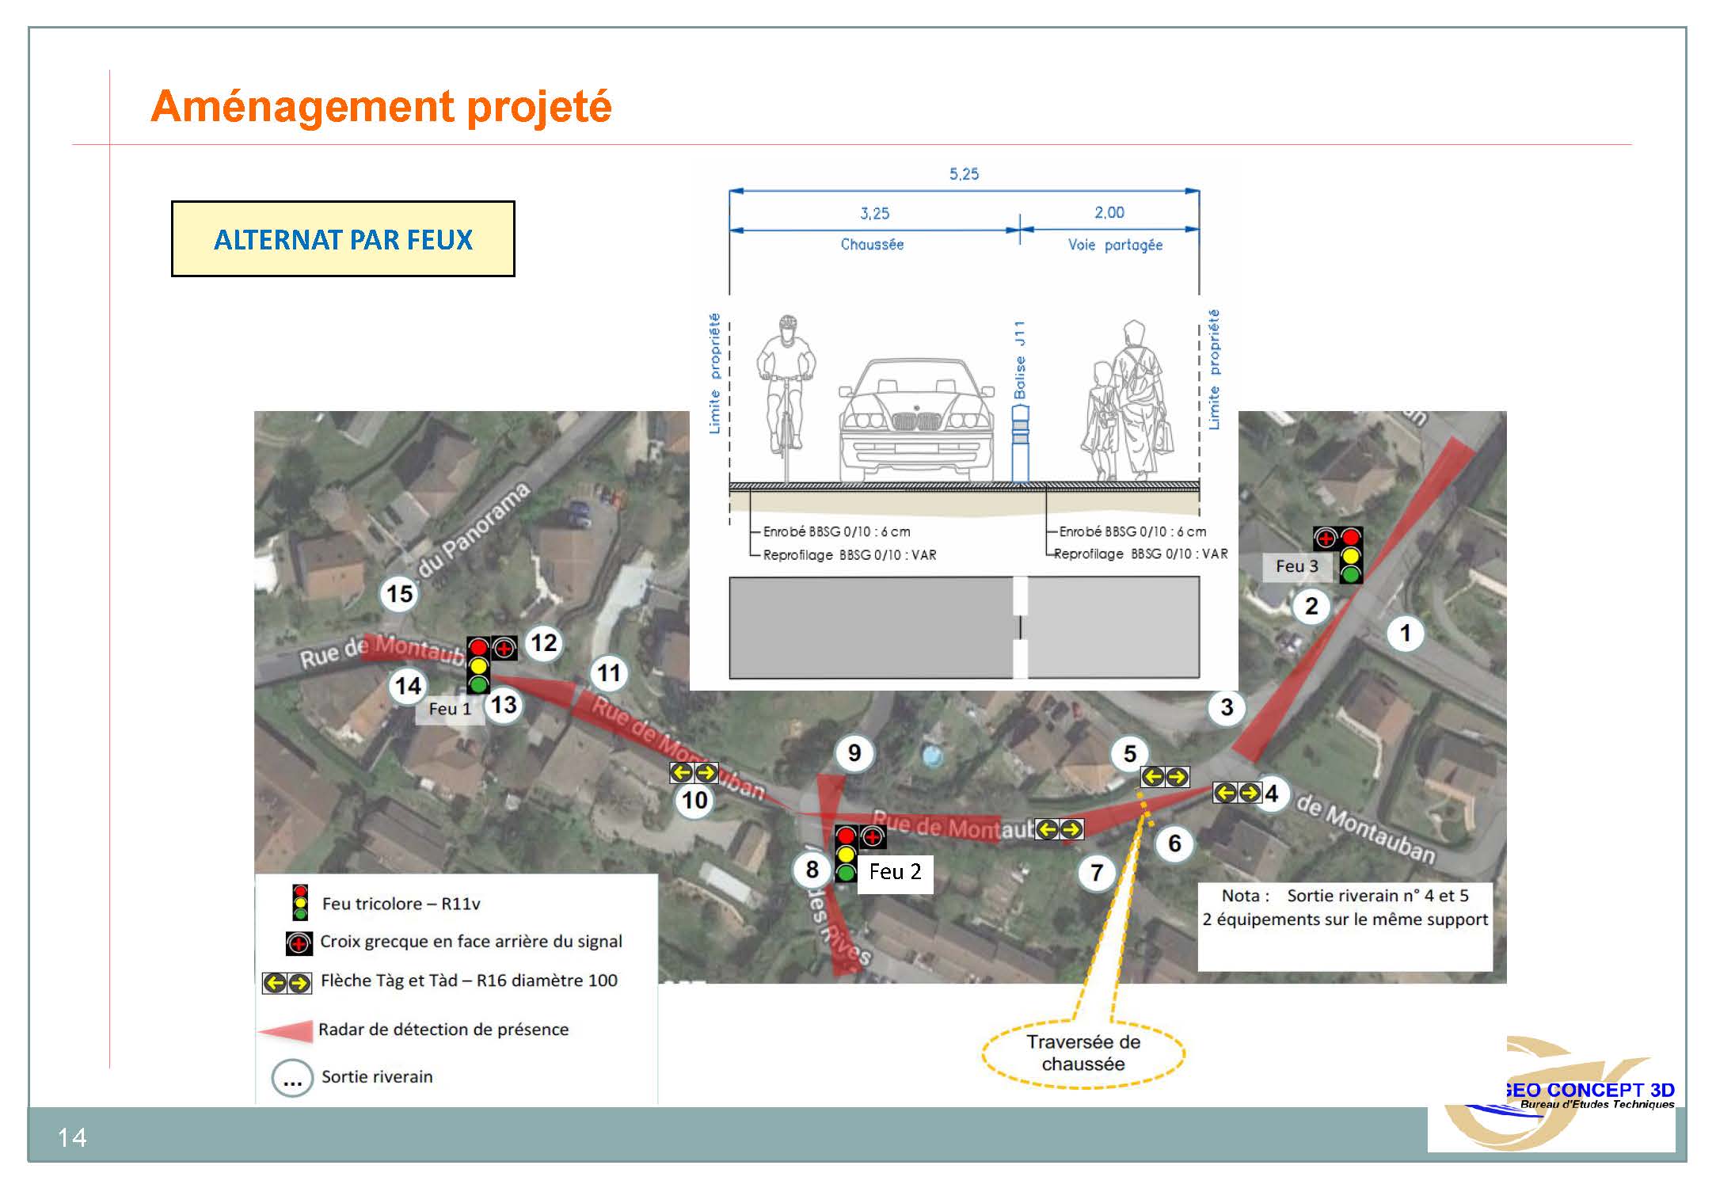1716x1188 pixels.
Task: Select resident exit marker 4
Action: coord(1272,793)
